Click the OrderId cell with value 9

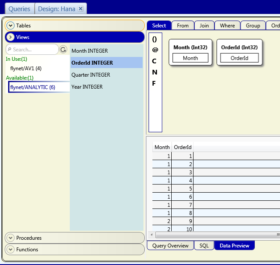point(182,221)
